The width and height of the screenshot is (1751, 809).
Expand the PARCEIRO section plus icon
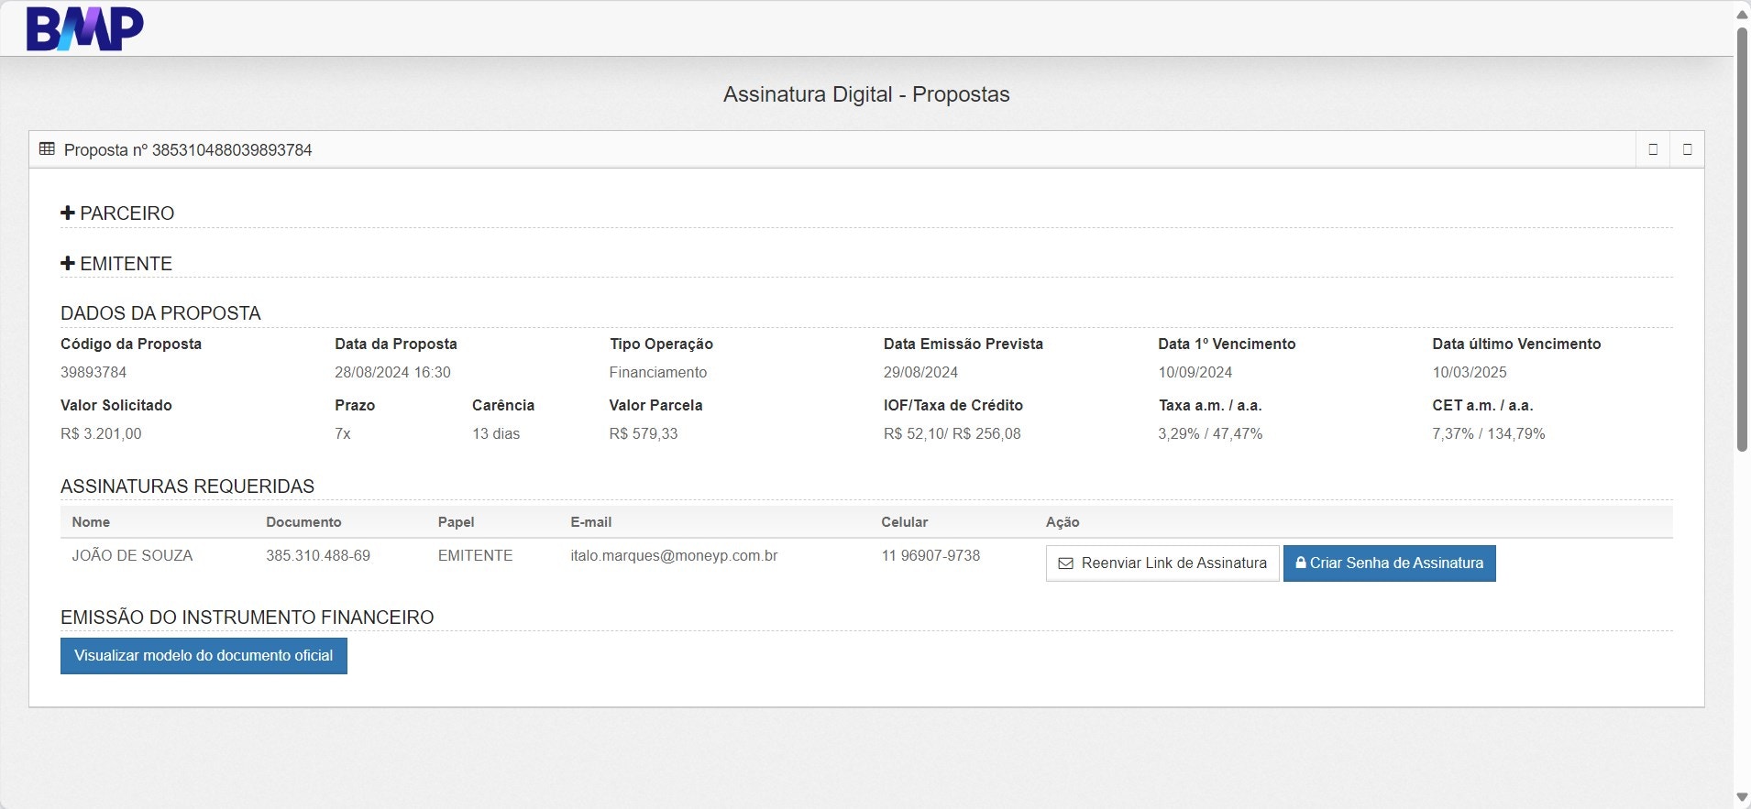(x=68, y=213)
